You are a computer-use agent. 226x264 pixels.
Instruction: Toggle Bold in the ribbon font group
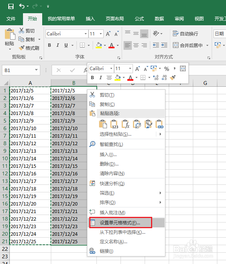(x=49, y=45)
